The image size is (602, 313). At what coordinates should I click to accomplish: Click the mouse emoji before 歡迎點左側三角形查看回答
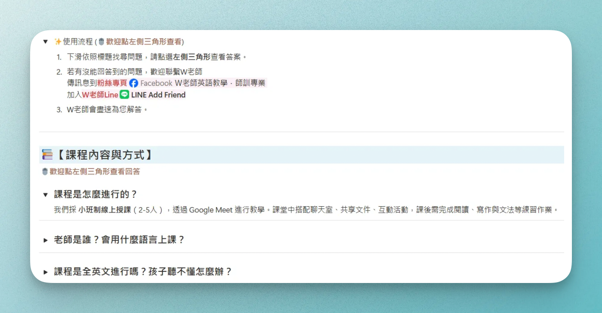(x=45, y=172)
